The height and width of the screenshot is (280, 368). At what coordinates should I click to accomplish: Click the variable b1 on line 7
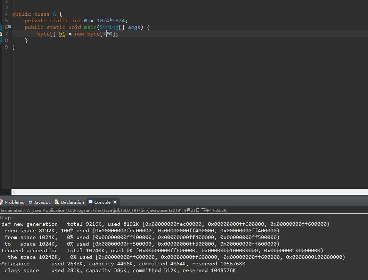point(62,34)
